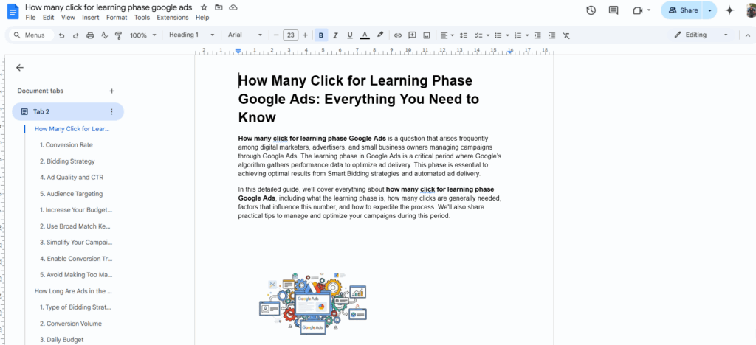Viewport: 756px width, 345px height.
Task: Open line and paragraph spacing
Action: tap(464, 35)
